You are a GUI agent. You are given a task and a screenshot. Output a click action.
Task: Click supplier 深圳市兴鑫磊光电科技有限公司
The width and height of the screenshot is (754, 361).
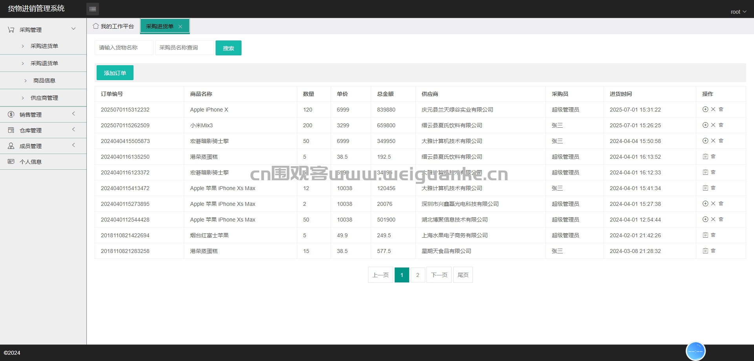point(460,204)
